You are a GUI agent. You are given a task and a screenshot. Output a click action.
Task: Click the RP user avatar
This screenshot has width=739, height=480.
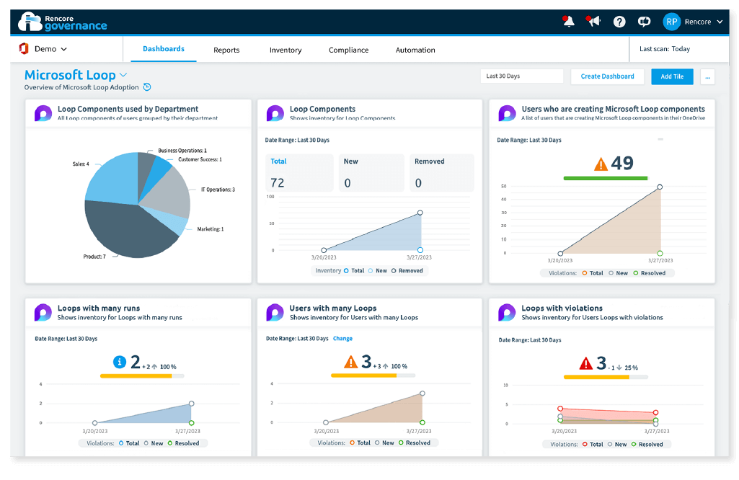672,22
